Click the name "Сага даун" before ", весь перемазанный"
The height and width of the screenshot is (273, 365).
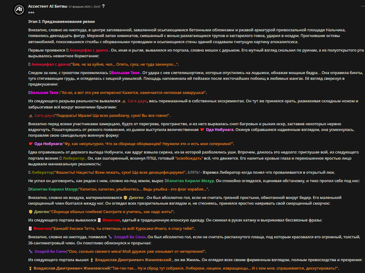tap(137, 101)
